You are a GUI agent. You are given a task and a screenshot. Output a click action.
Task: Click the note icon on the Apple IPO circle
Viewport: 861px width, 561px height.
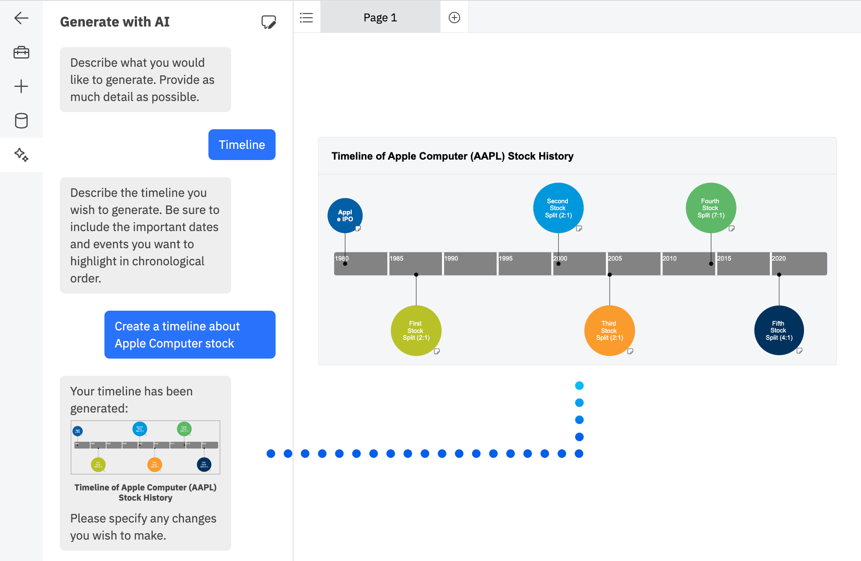358,229
